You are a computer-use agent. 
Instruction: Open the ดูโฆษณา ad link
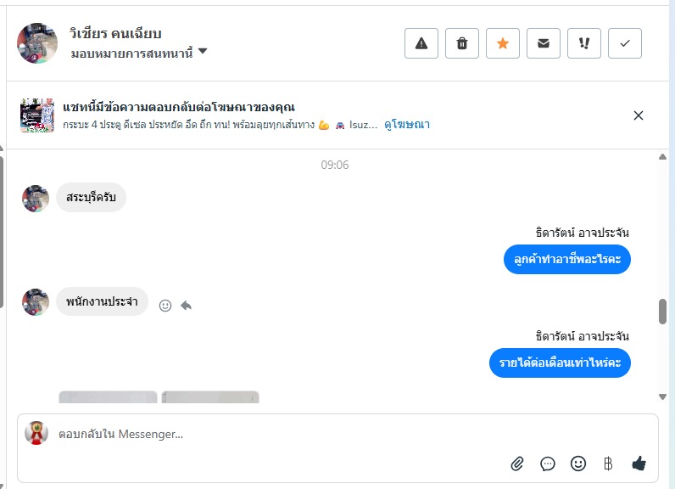[x=407, y=124]
